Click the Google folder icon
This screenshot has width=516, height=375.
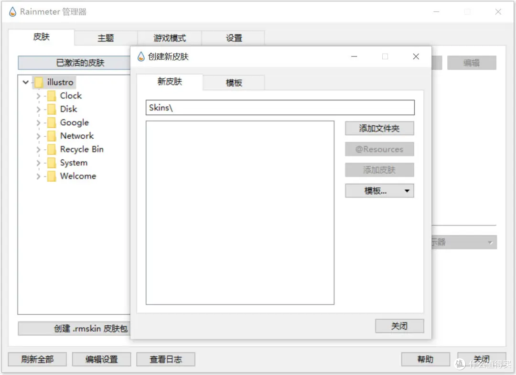tap(52, 122)
